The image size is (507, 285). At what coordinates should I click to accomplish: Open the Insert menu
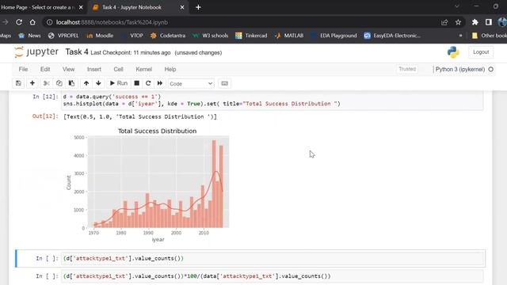(x=94, y=69)
